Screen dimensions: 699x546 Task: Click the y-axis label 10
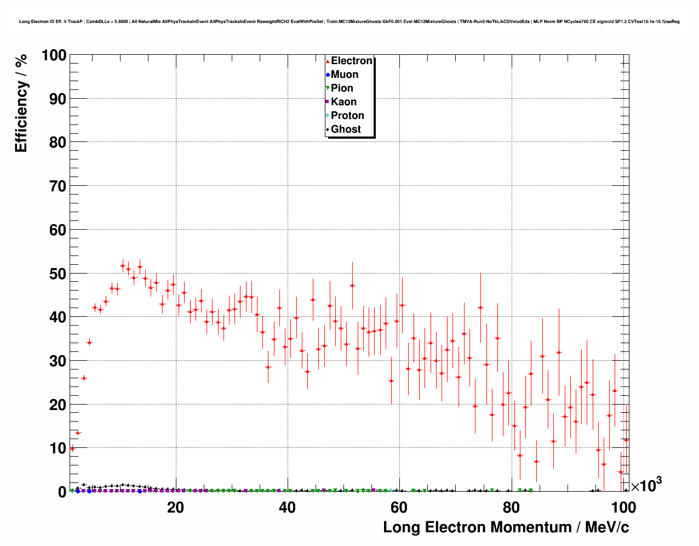(58, 448)
